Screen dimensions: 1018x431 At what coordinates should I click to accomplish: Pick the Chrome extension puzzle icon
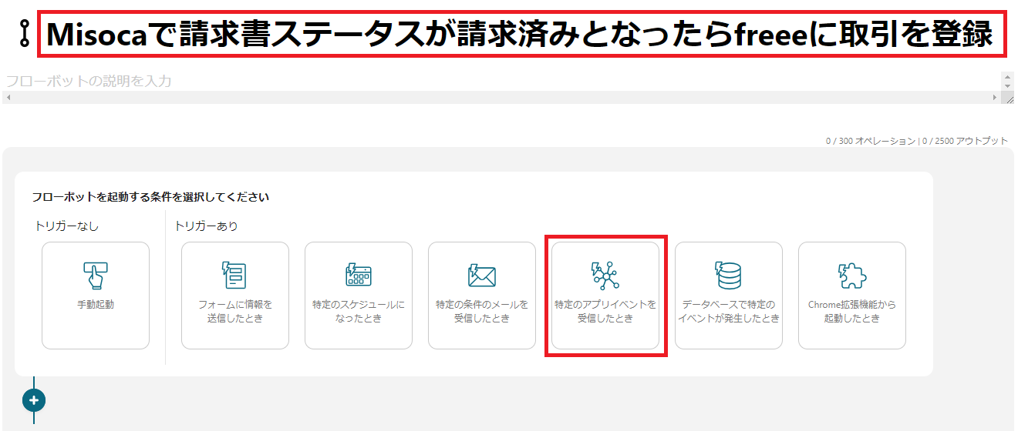pos(851,275)
